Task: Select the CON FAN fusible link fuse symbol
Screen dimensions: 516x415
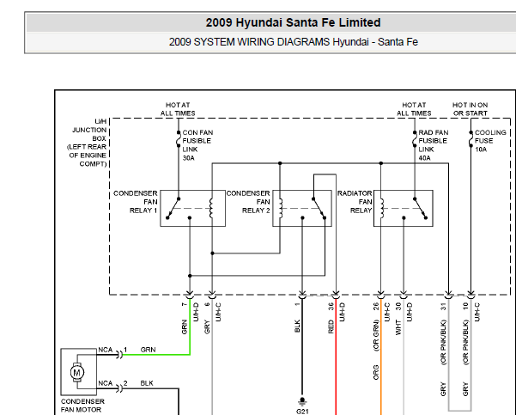Action: [x=179, y=139]
